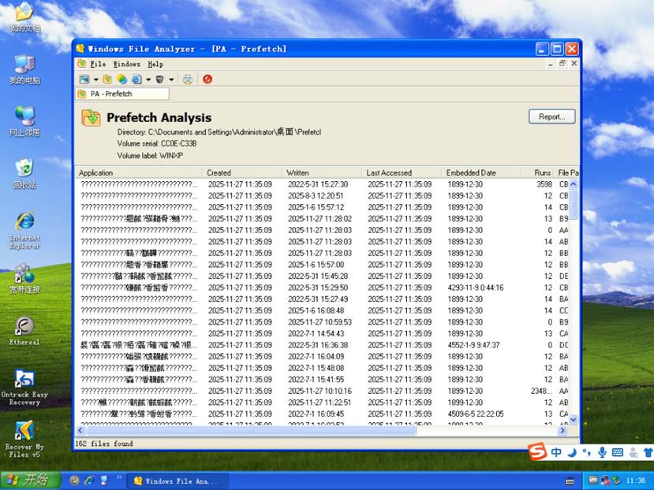Image resolution: width=654 pixels, height=490 pixels.
Task: Toggle the moon half/full-width icon on IME bar
Action: tap(572, 452)
